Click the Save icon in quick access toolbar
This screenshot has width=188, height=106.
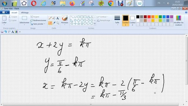[x=2, y=32]
